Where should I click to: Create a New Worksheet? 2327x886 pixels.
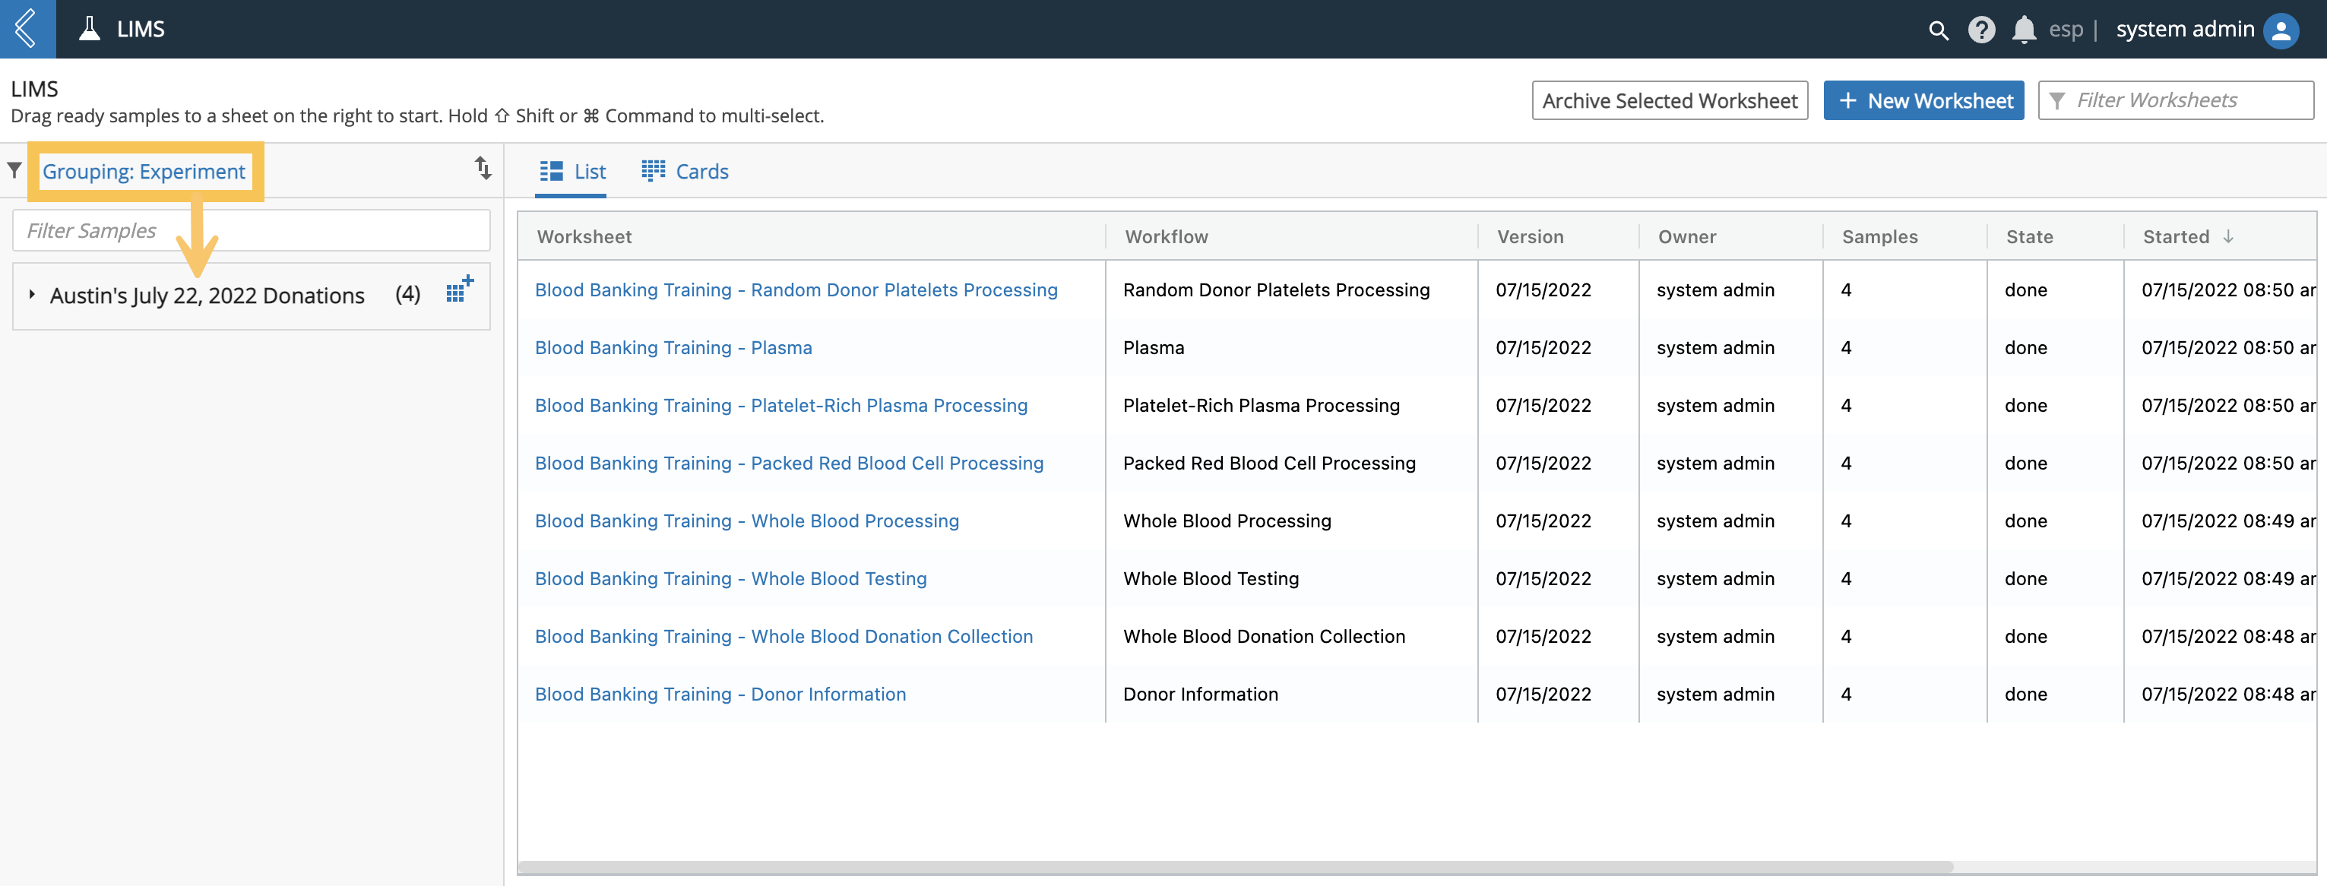(x=1923, y=100)
